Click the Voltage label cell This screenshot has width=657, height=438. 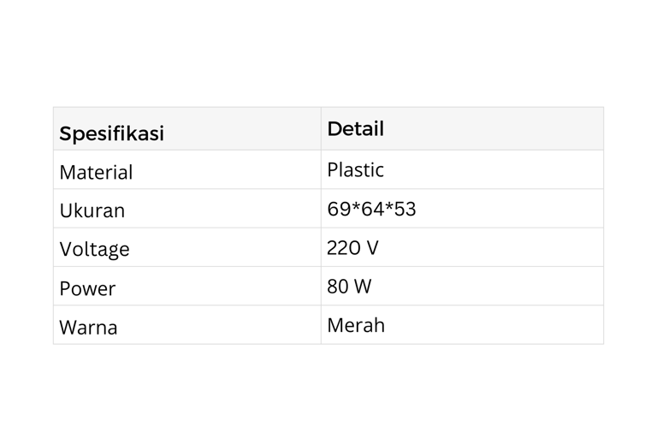tap(94, 249)
